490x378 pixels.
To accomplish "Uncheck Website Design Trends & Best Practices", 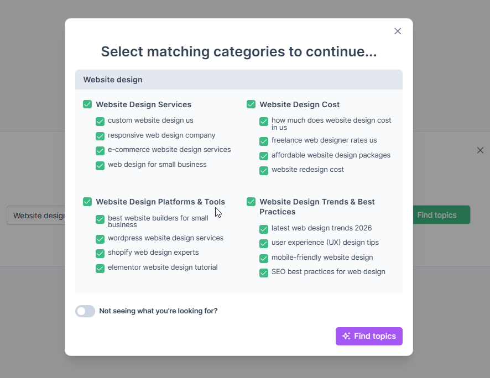I will tap(251, 202).
